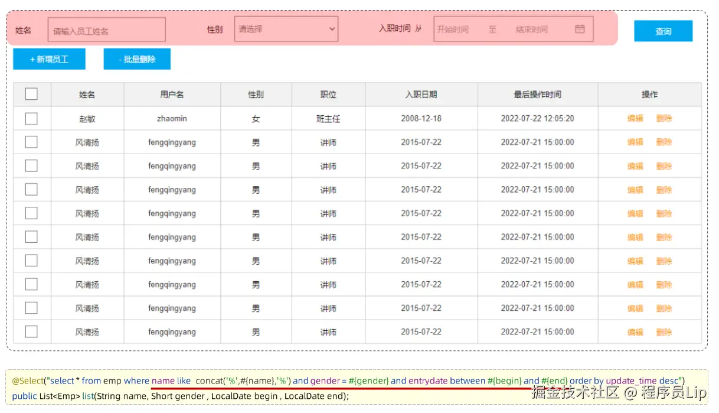
Task: Click the public List<Emp> list method line
Action: [x=181, y=395]
